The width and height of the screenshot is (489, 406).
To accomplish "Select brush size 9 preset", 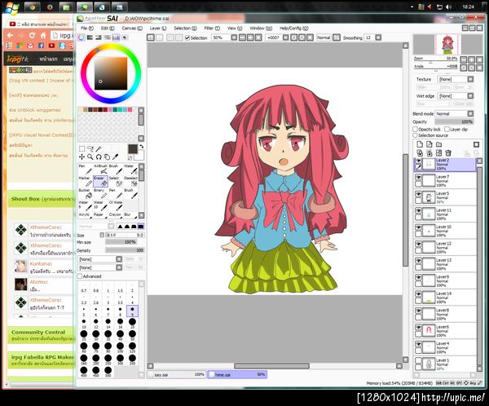I will pyautogui.click(x=132, y=311).
